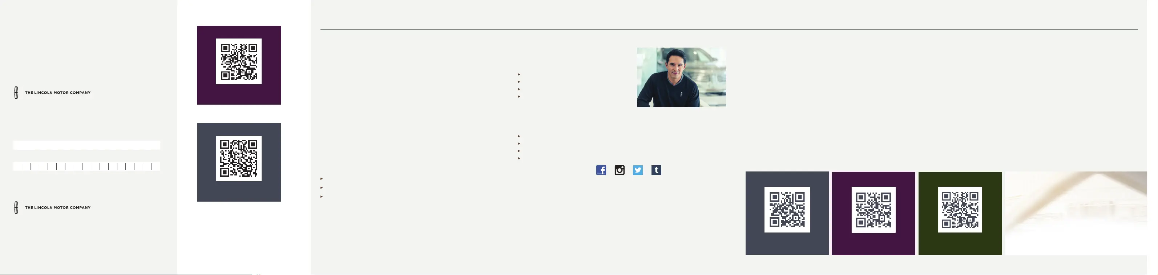Viewport: 1158px width, 275px height.
Task: Click upper "The Lincoln Motor Company" text
Action: click(58, 93)
